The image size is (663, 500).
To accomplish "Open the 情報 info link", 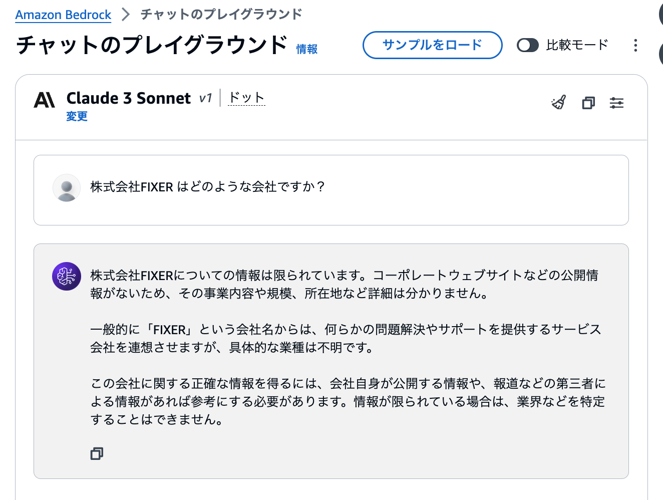I will pos(307,49).
